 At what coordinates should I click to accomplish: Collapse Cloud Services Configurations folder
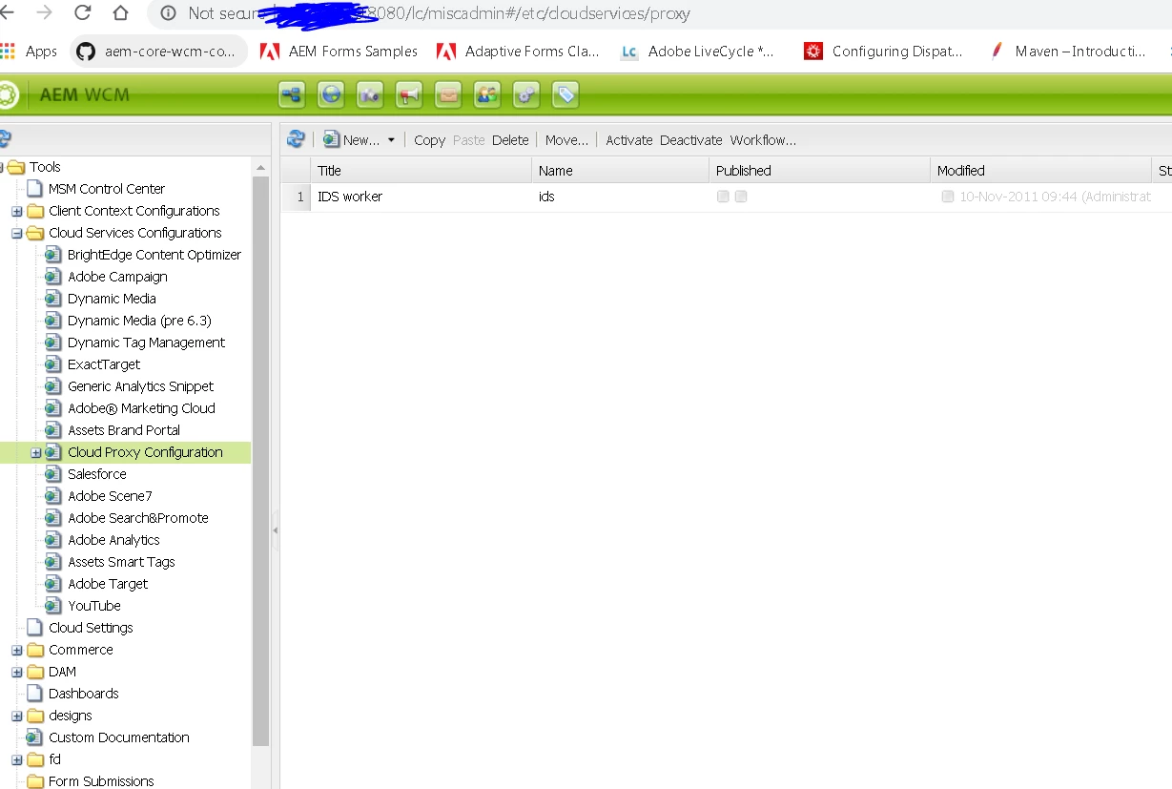click(16, 233)
